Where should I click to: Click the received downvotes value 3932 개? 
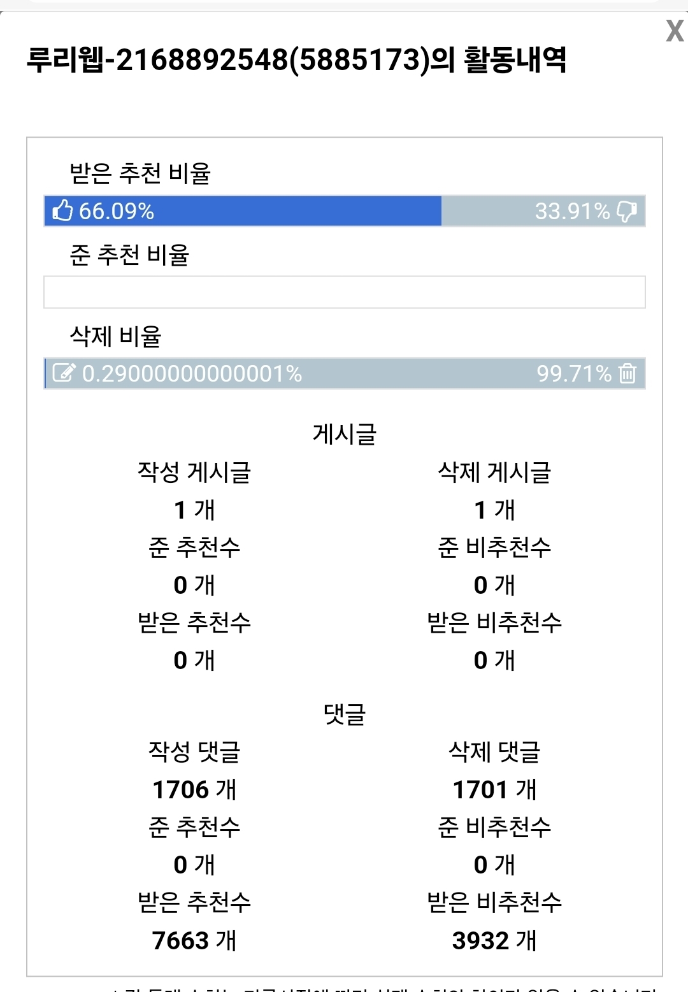pyautogui.click(x=494, y=940)
